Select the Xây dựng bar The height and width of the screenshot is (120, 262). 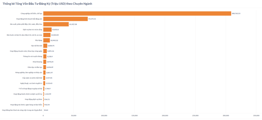47,40
